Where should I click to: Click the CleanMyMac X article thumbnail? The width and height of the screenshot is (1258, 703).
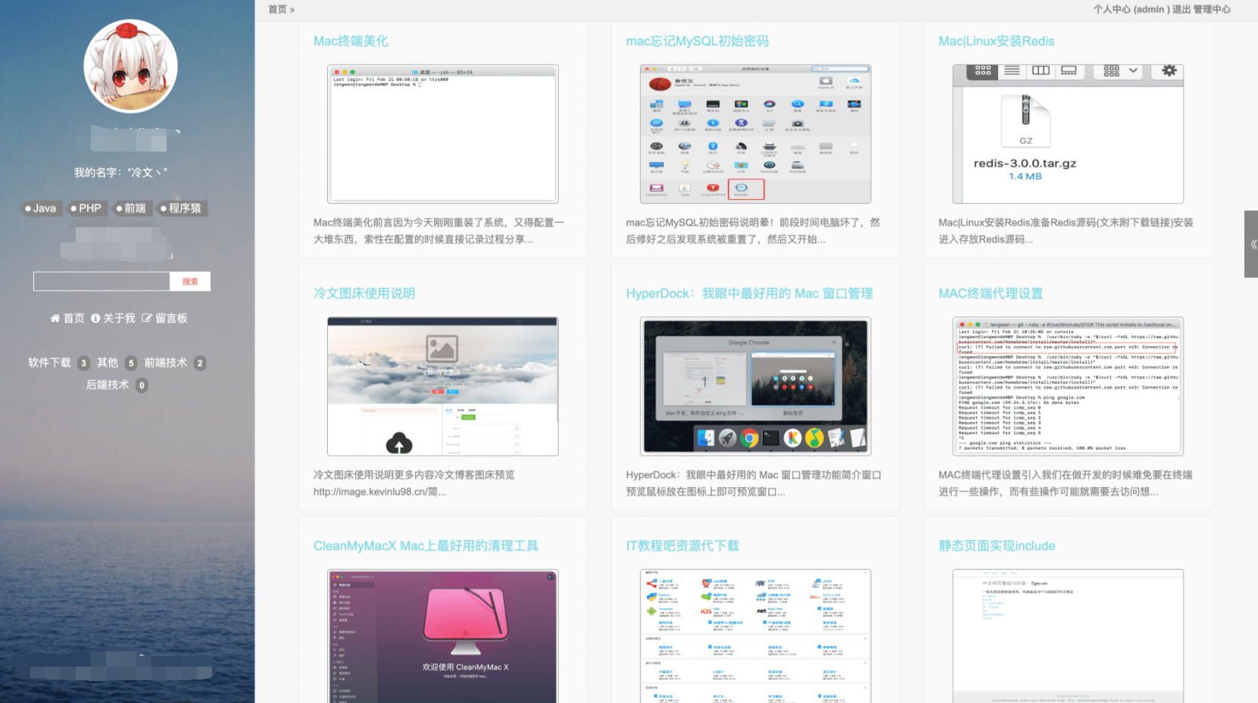pos(442,635)
